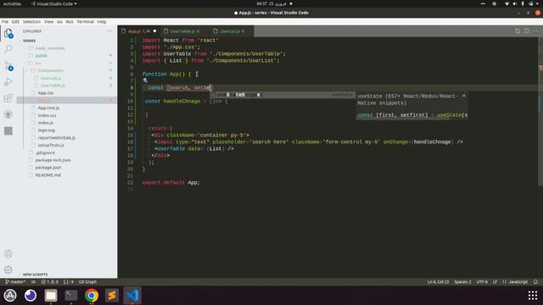This screenshot has width=543, height=305.
Task: Open reportWebVitals.js in the explorer
Action: [57, 137]
